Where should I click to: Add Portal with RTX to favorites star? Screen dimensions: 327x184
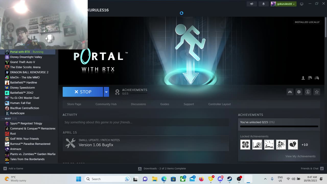click(x=317, y=92)
